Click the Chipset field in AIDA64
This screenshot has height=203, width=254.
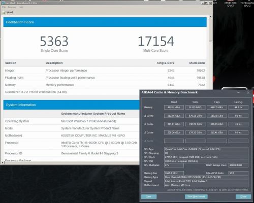pos(206,181)
